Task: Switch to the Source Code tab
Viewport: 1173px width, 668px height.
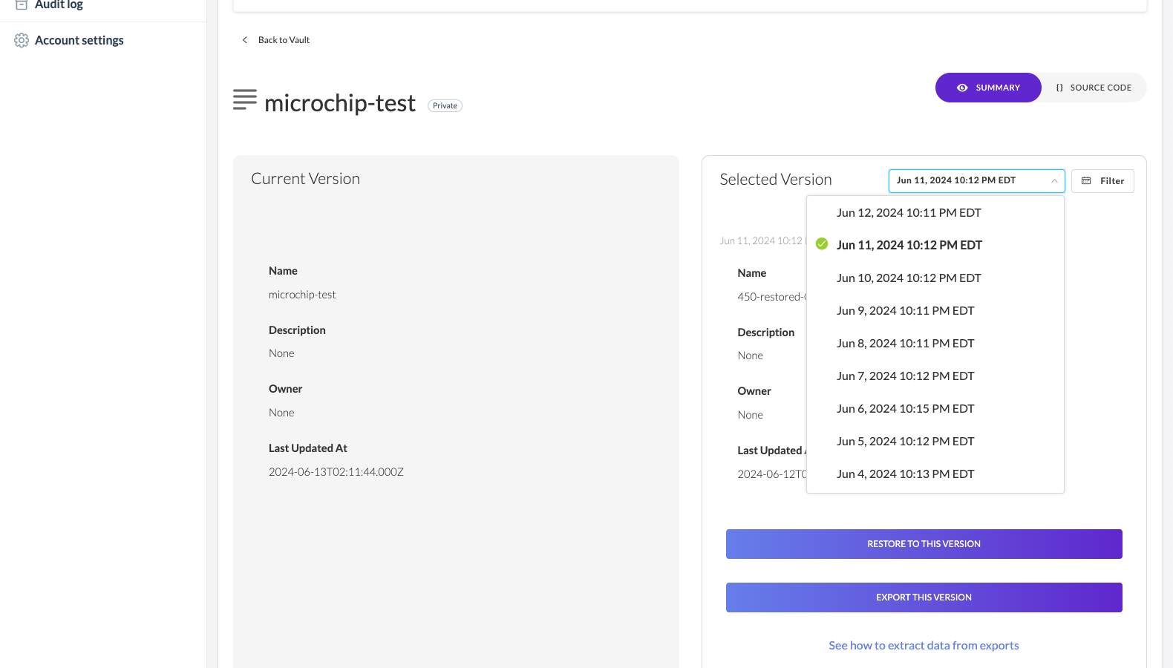Action: pyautogui.click(x=1094, y=88)
